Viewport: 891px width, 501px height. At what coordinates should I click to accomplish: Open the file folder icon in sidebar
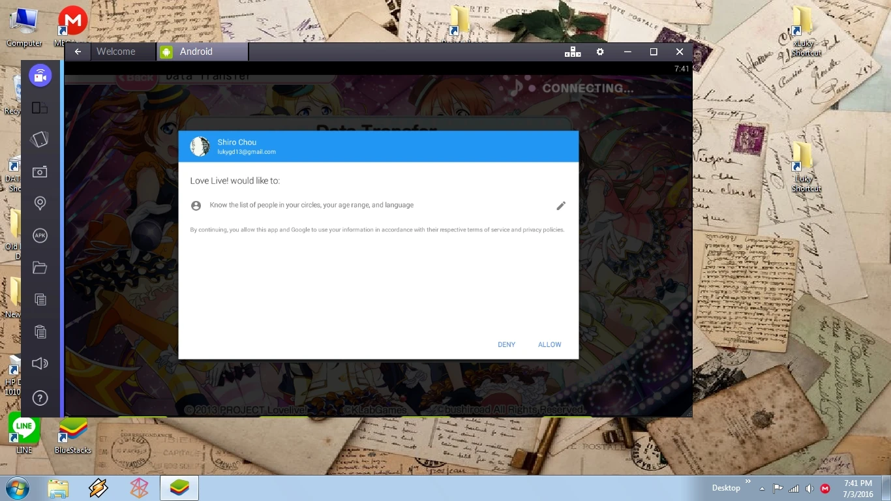(x=40, y=267)
